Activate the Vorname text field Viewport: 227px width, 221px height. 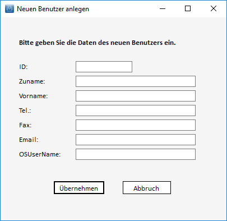[136, 96]
